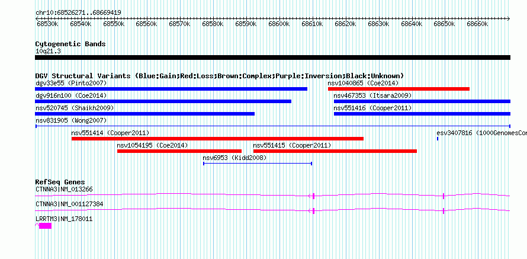This screenshot has width=527, height=259.
Task: Click the esv3407816 (1000Genomes) label
Action: coord(481,133)
